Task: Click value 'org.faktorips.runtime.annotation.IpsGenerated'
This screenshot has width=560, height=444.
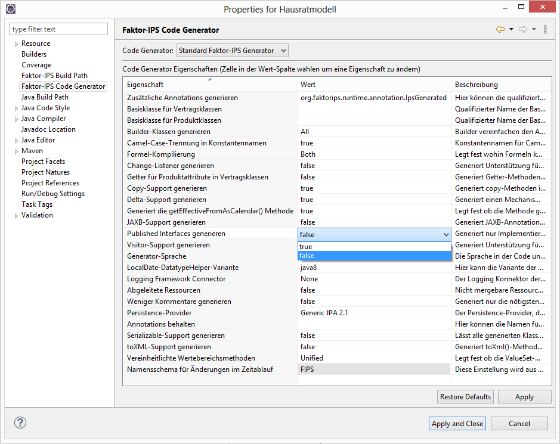Action: click(x=373, y=97)
